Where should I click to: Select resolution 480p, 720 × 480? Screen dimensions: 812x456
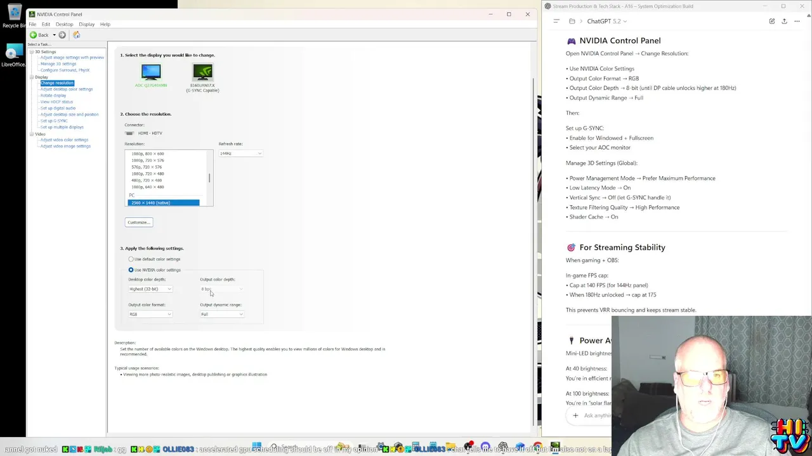point(147,180)
